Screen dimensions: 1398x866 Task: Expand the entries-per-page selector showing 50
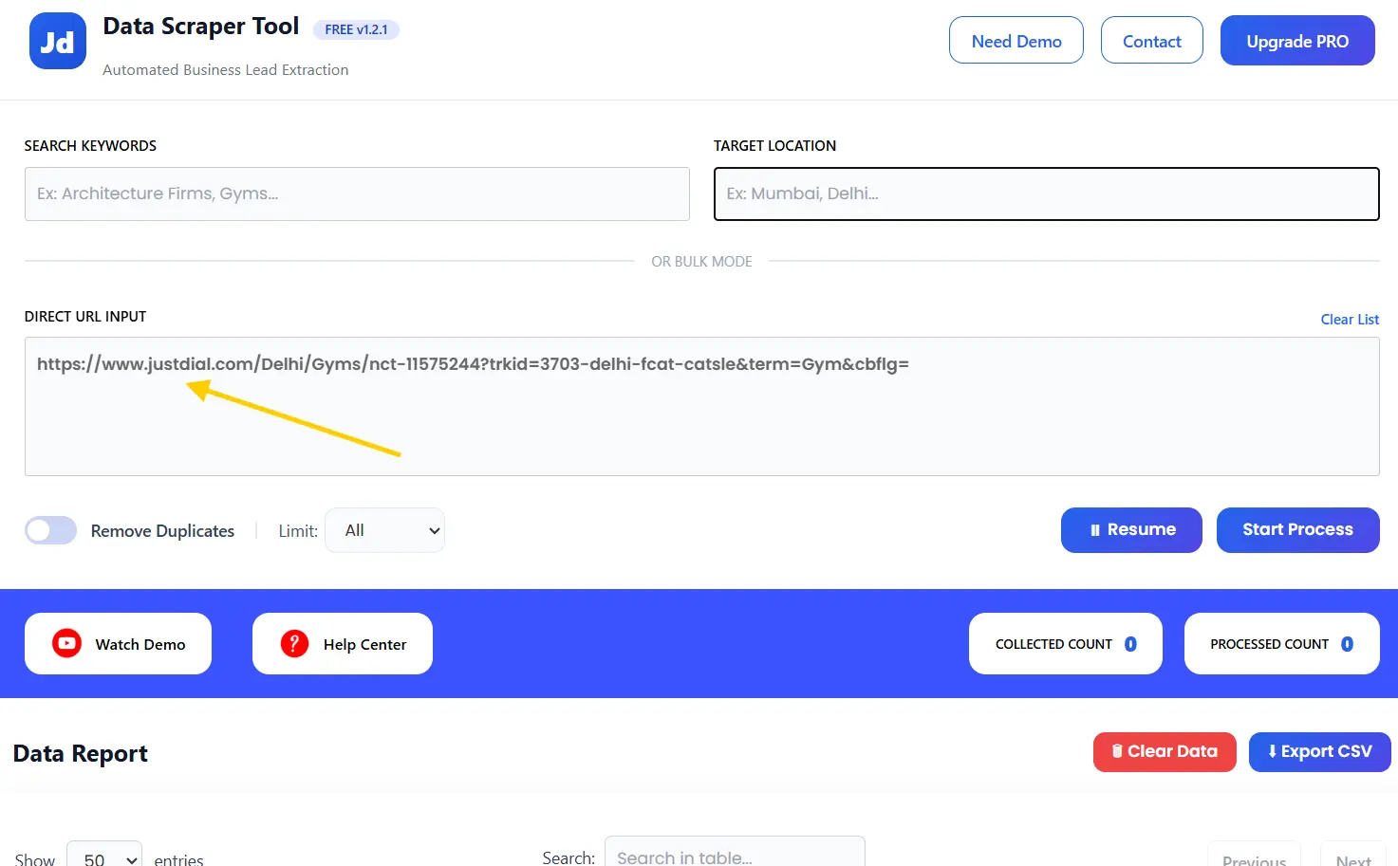click(x=103, y=857)
